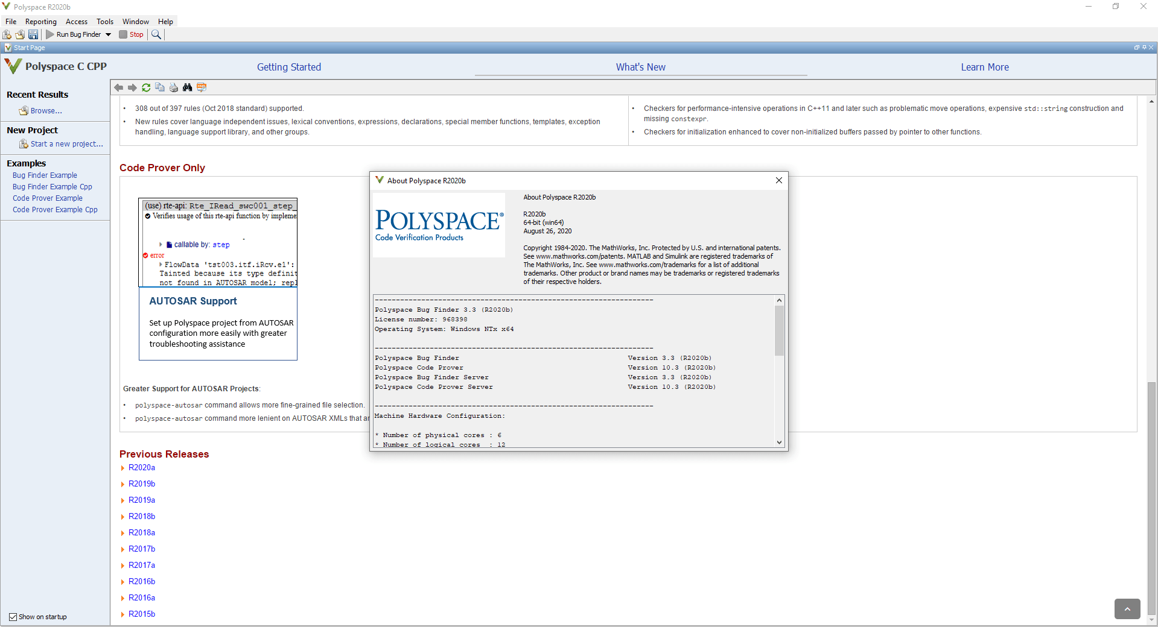Open the File menu
Viewport: 1158px width, 627px height.
click(11, 22)
